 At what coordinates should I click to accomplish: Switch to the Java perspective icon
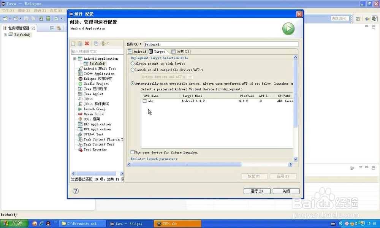374,19
